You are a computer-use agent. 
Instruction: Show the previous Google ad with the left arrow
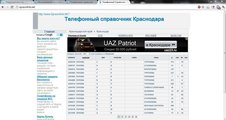click(58, 35)
